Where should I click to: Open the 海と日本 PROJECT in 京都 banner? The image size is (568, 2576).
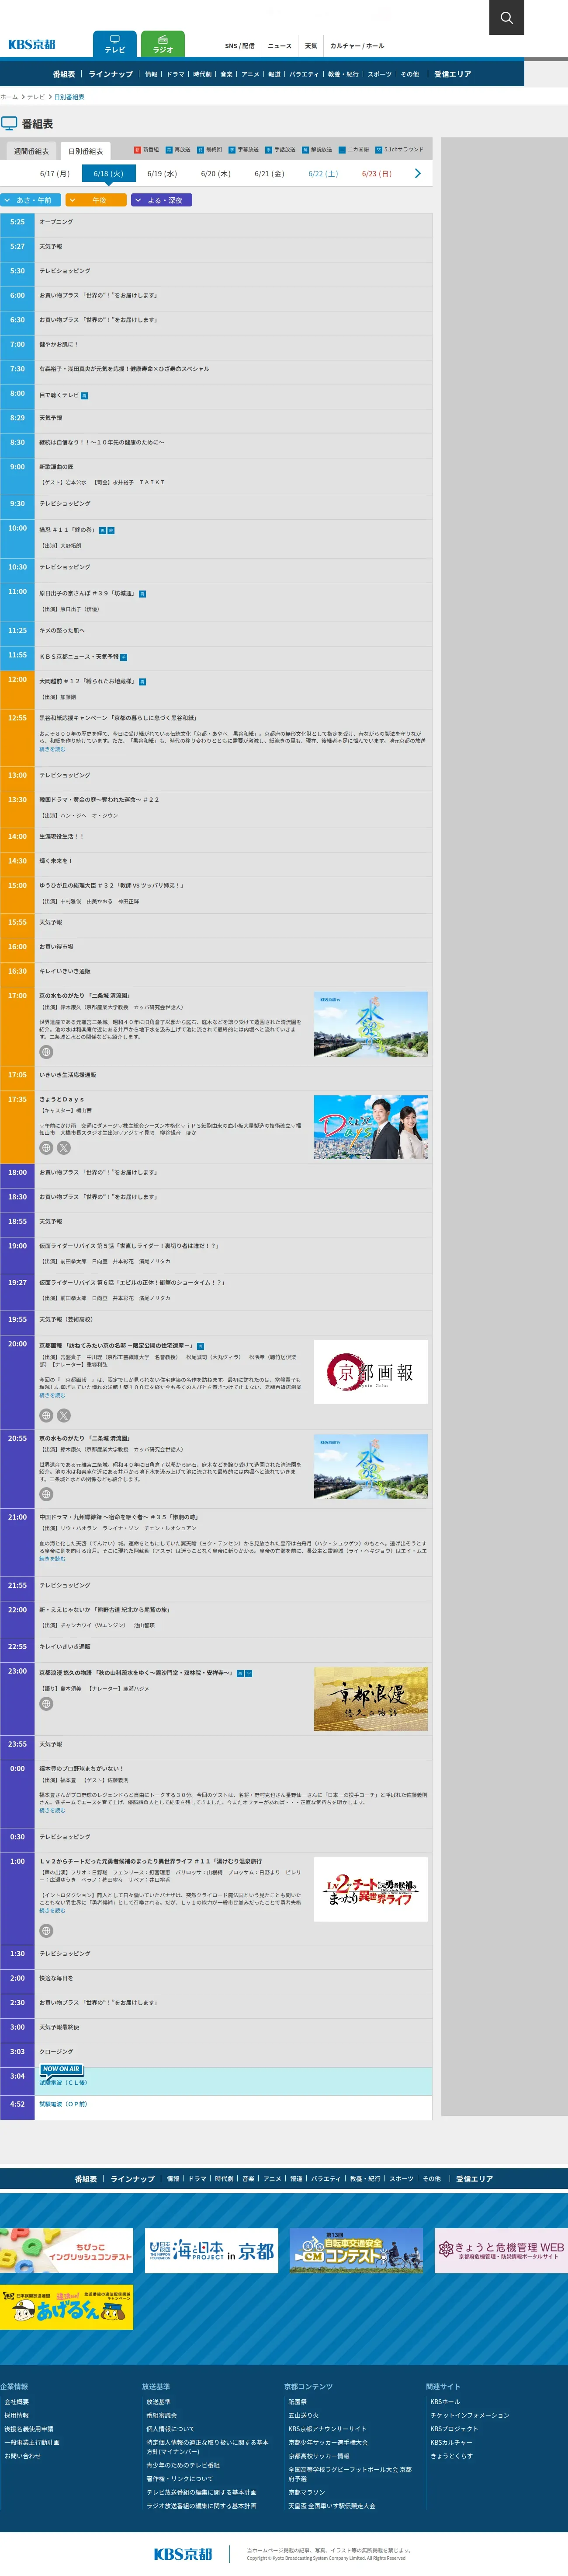click(211, 2250)
